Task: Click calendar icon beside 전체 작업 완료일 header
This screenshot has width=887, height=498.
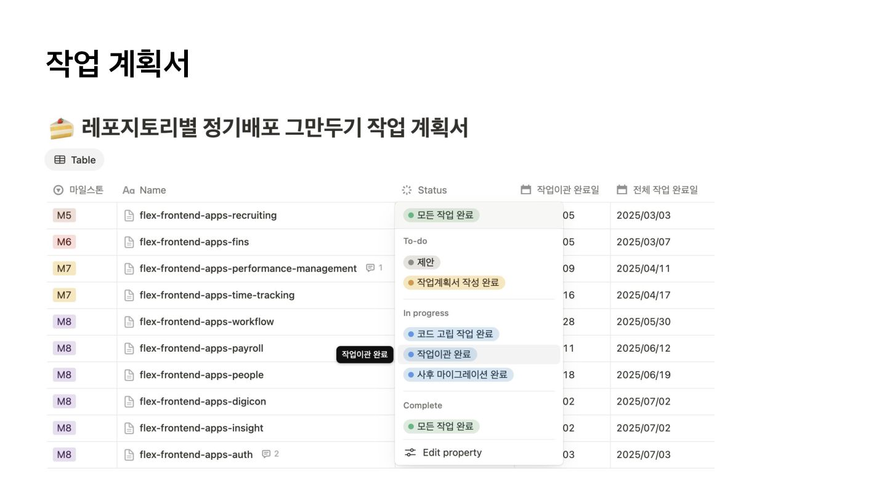Action: pos(622,189)
